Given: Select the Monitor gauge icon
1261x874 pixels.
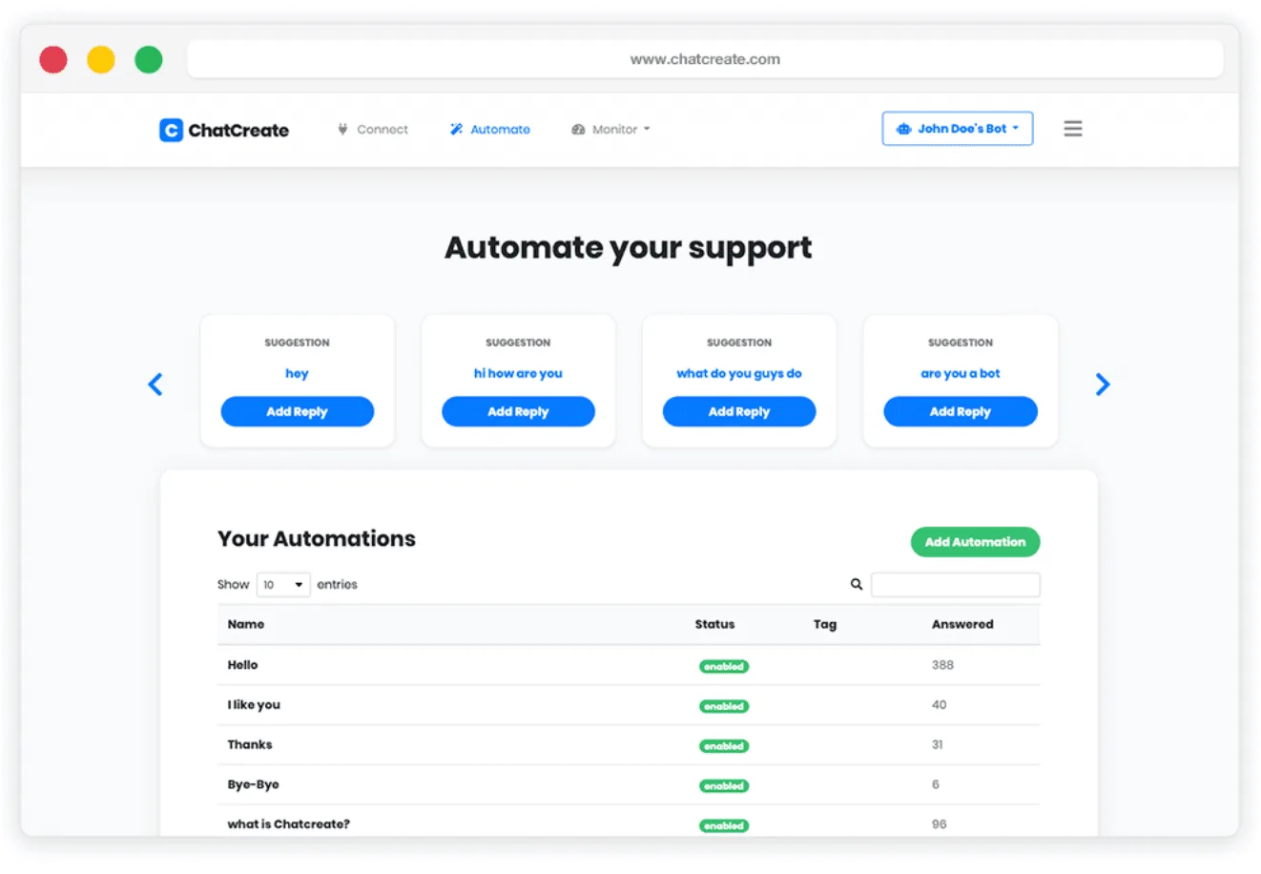Looking at the screenshot, I should click(577, 129).
